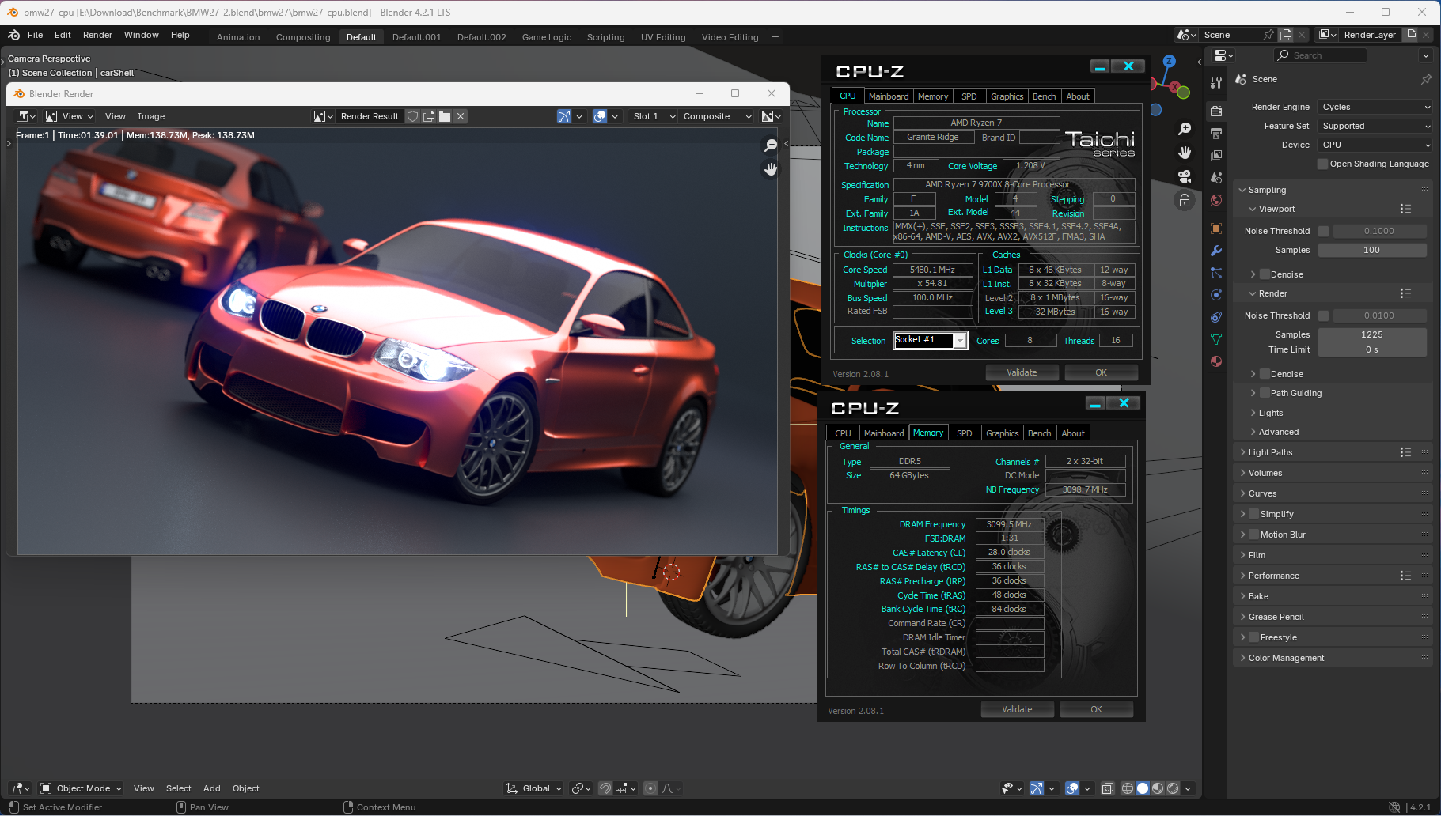Screen dimensions: 1441x816
Task: Open the Tool properties tab
Action: pos(1216,82)
